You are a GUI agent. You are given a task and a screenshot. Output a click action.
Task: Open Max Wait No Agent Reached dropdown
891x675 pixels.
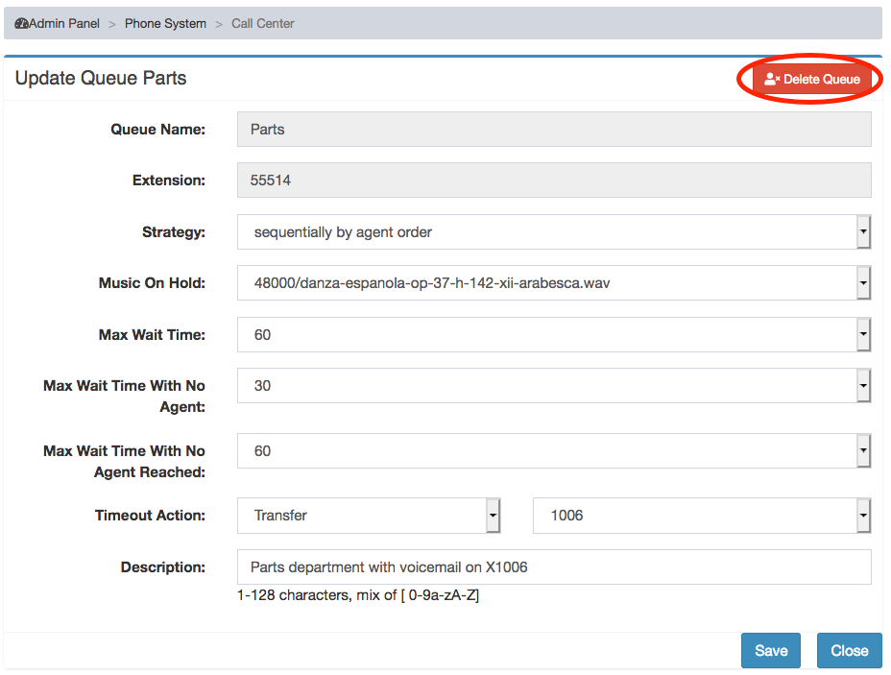863,451
